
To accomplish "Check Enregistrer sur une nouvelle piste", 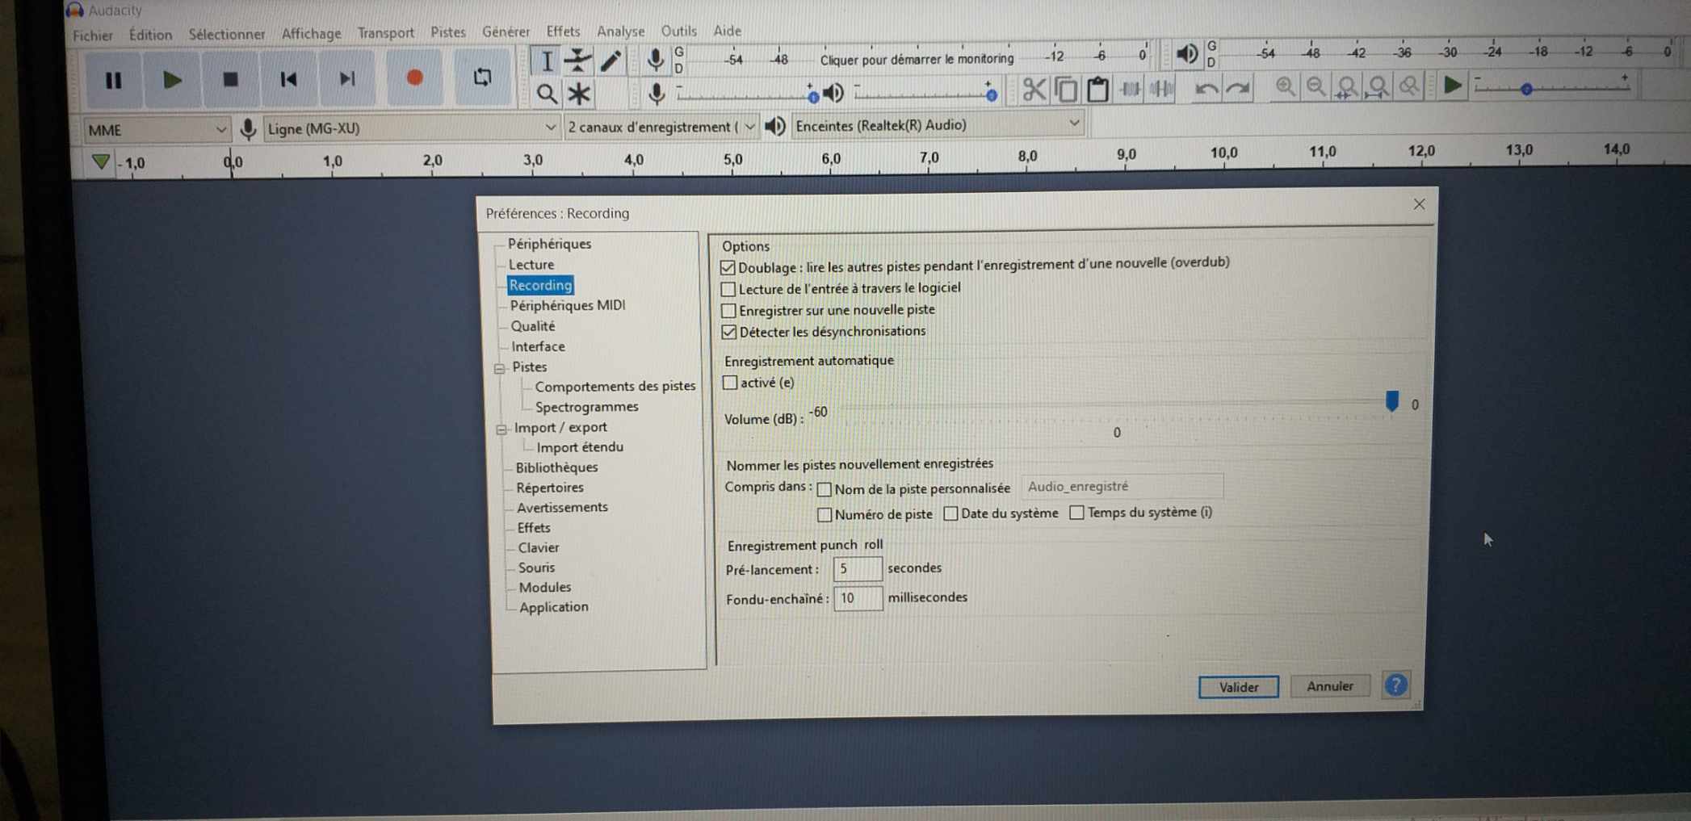I will (x=728, y=311).
